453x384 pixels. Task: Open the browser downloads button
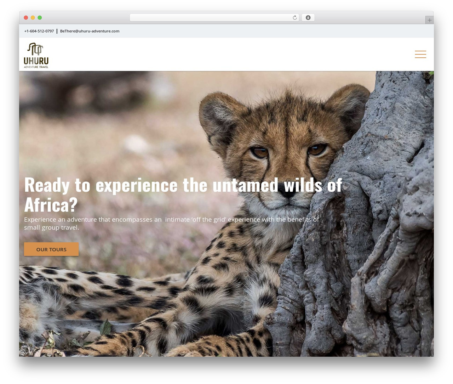pyautogui.click(x=308, y=18)
